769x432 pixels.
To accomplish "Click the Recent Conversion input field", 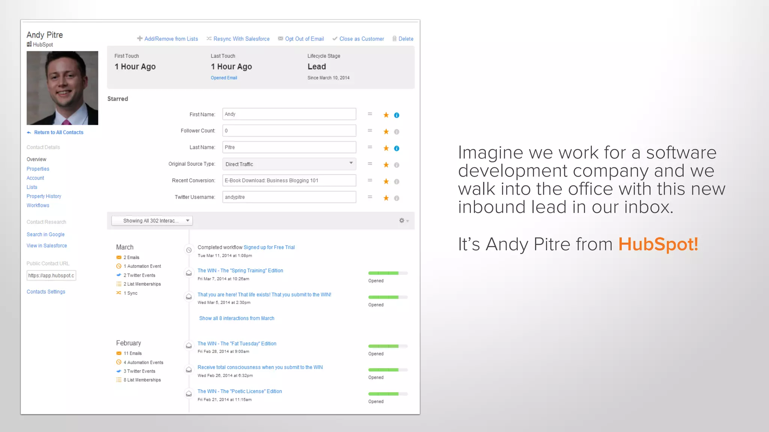I will 289,180.
